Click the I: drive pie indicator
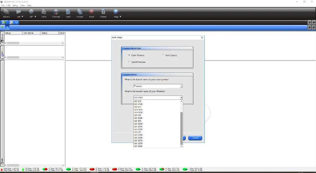The height and width of the screenshot is (173, 316). click(185, 169)
